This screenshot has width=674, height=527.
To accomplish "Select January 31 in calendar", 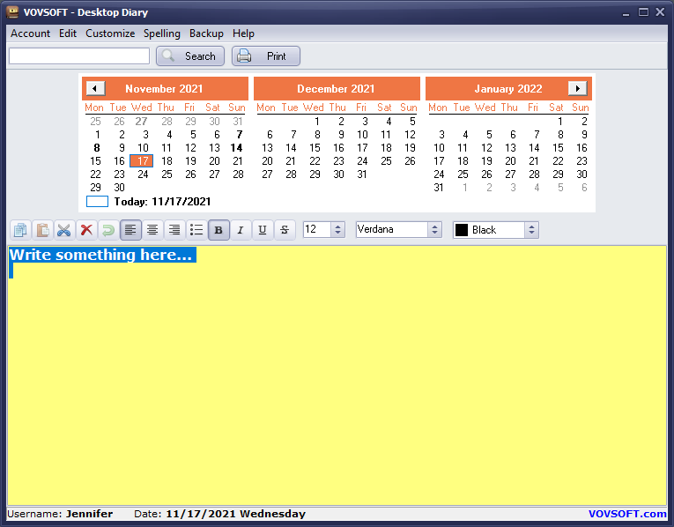I will 439,188.
